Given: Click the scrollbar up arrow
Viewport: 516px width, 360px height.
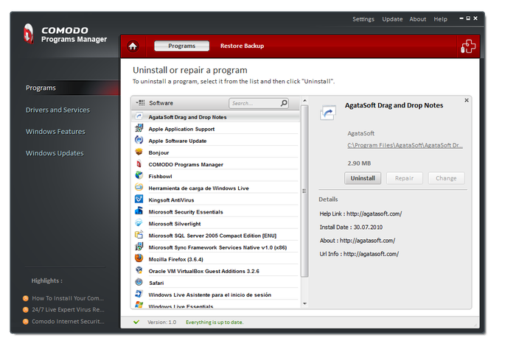Looking at the screenshot, I should click(304, 101).
